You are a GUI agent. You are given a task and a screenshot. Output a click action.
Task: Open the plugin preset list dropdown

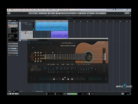[75, 43]
